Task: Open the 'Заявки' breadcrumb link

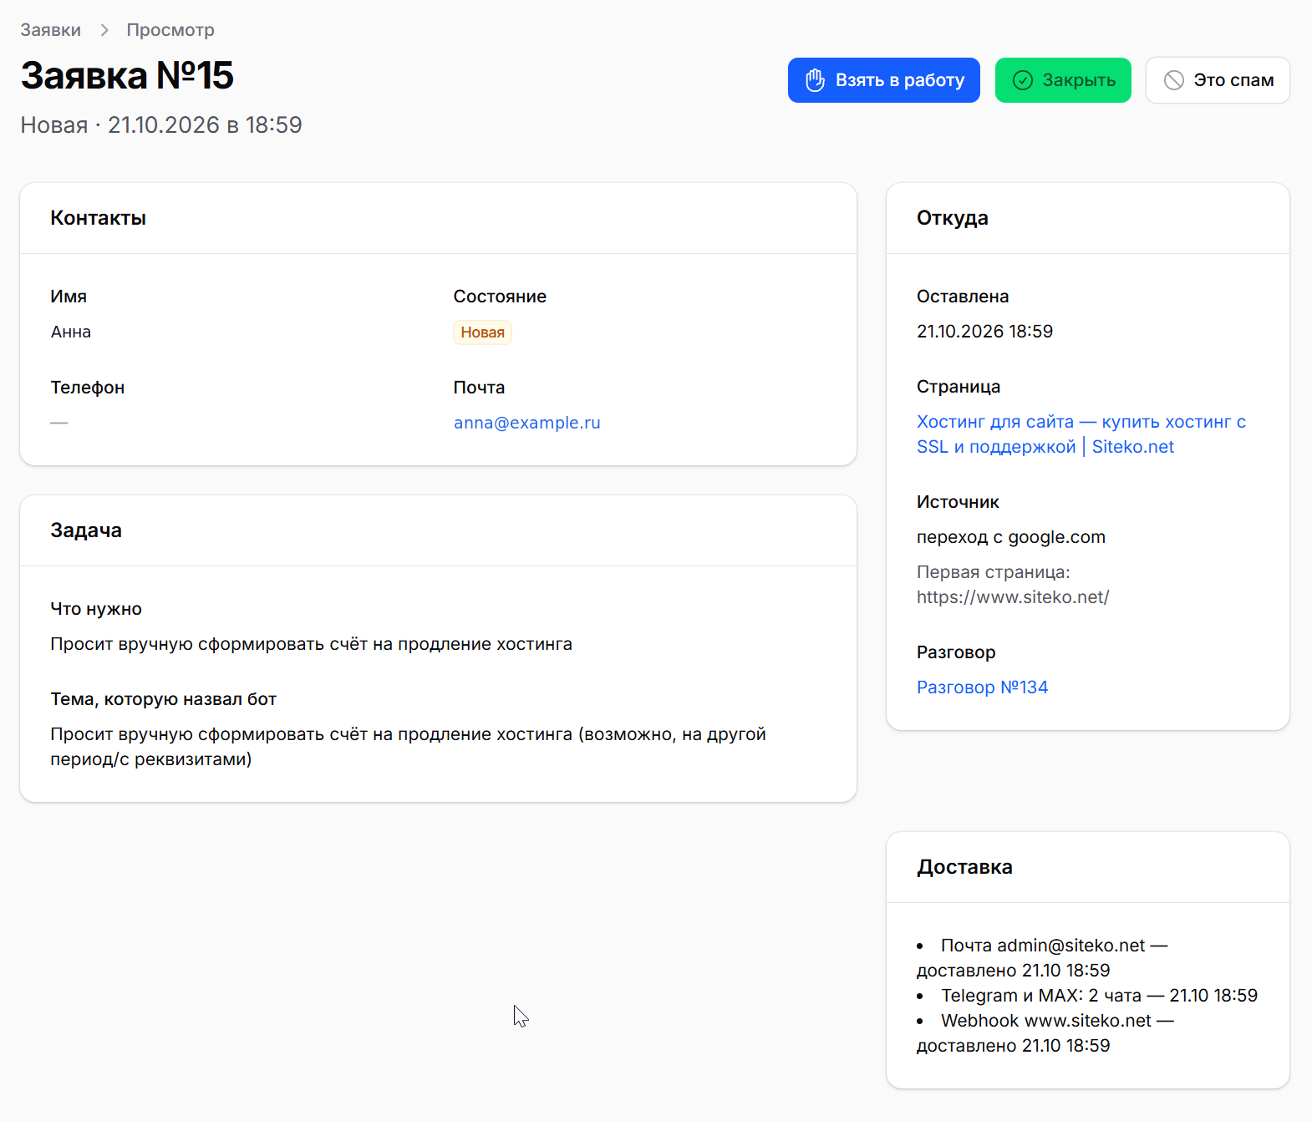Action: point(51,30)
